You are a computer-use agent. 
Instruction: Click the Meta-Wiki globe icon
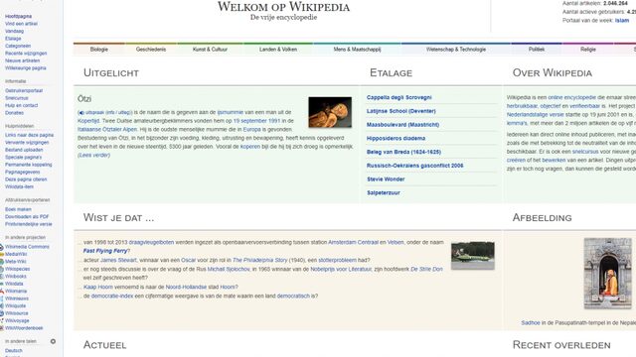2,262
